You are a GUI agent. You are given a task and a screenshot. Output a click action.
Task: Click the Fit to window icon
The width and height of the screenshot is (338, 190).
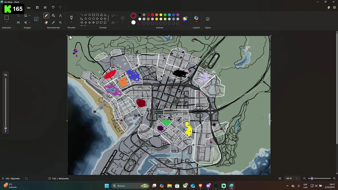point(280,178)
